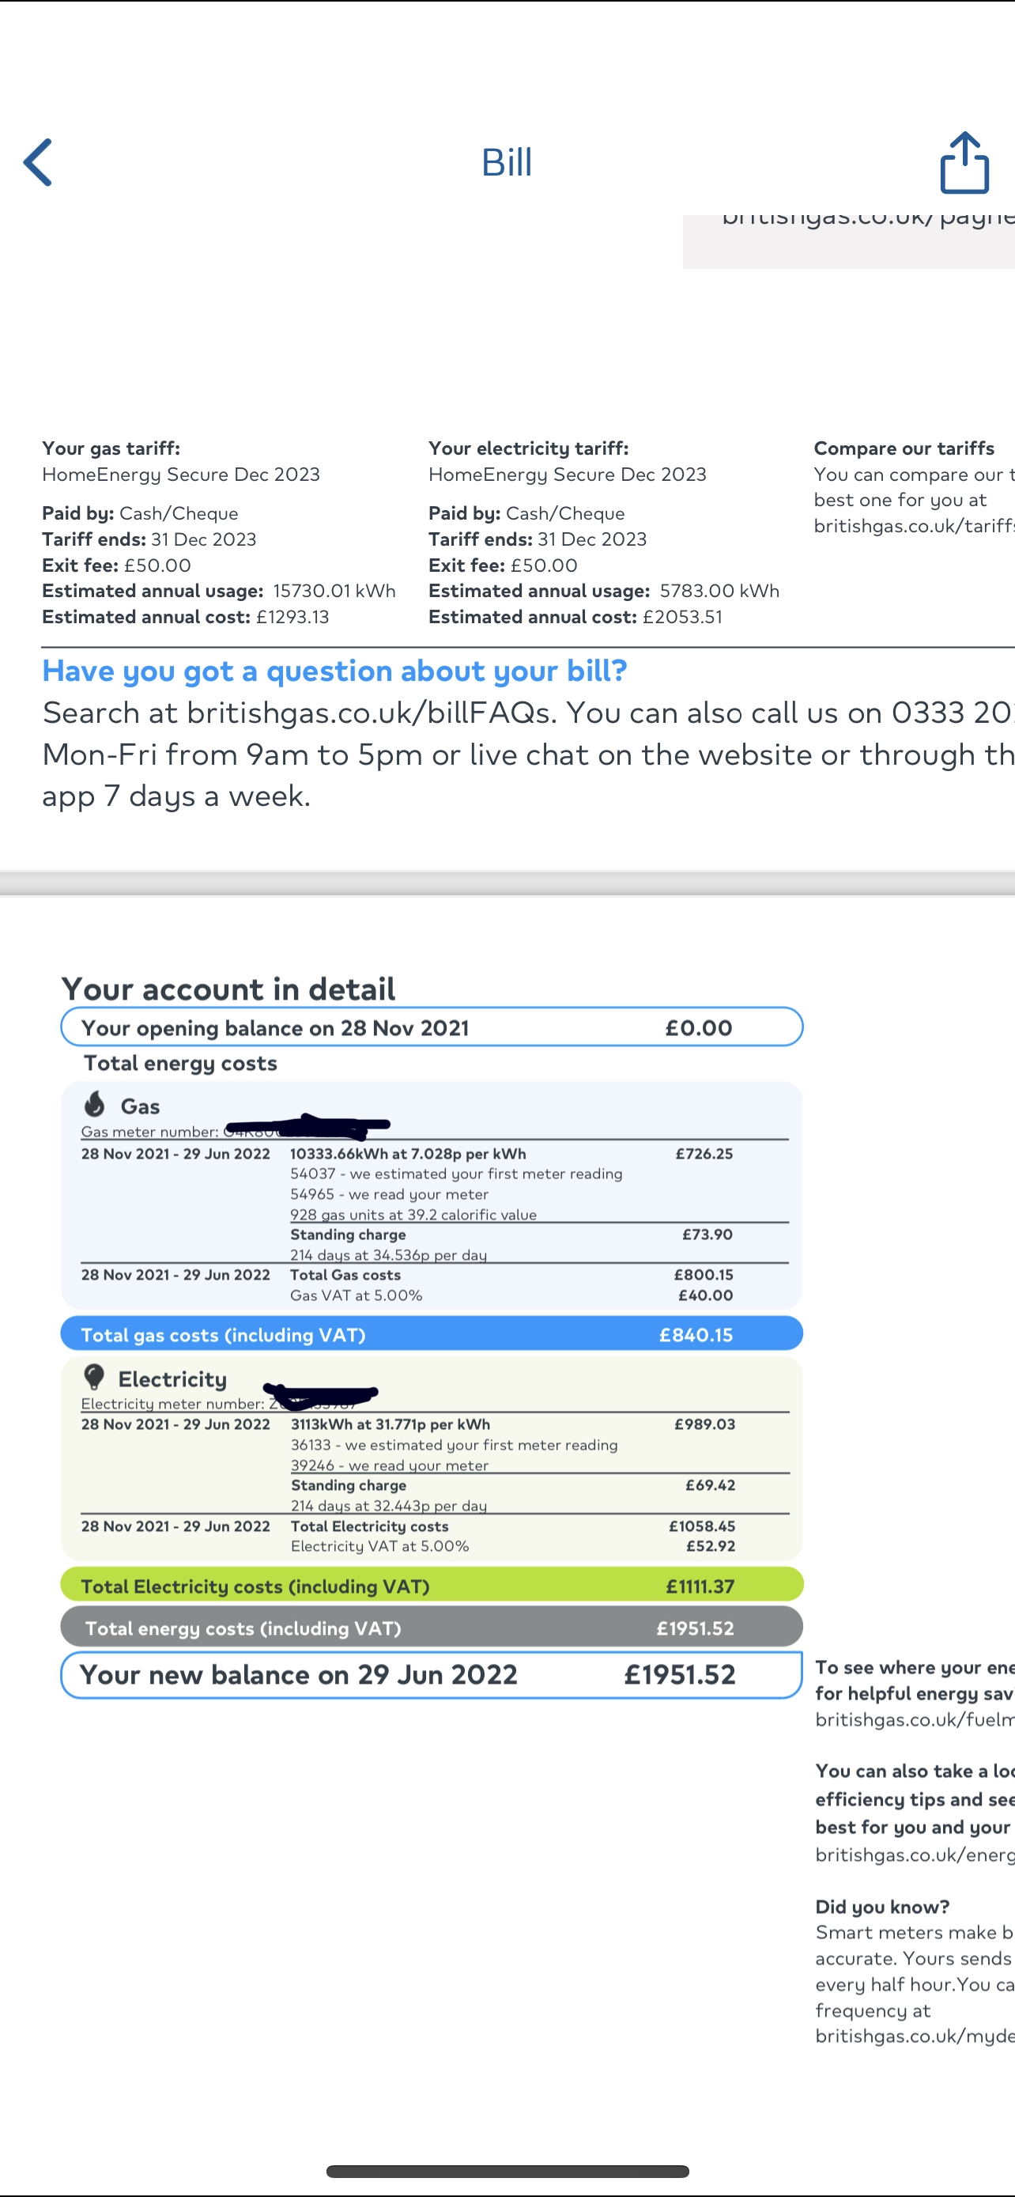Tap the 'Compare our tariffs' heading
Screen dimensions: 1015x2197
904,448
